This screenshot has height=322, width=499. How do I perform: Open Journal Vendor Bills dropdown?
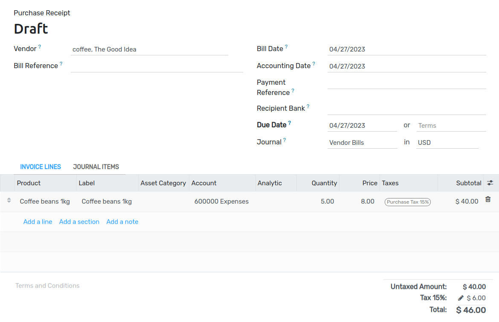tap(362, 142)
